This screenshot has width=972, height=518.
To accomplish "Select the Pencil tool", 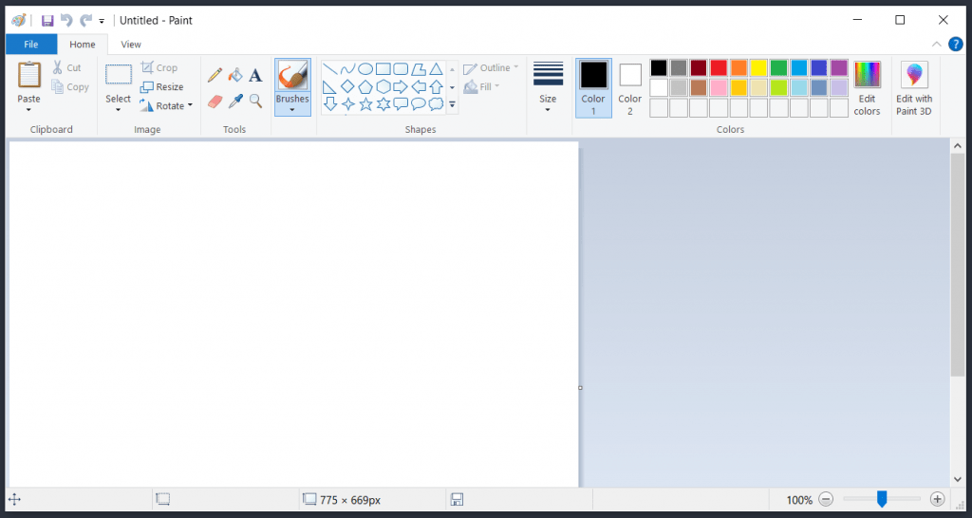I will tap(215, 75).
